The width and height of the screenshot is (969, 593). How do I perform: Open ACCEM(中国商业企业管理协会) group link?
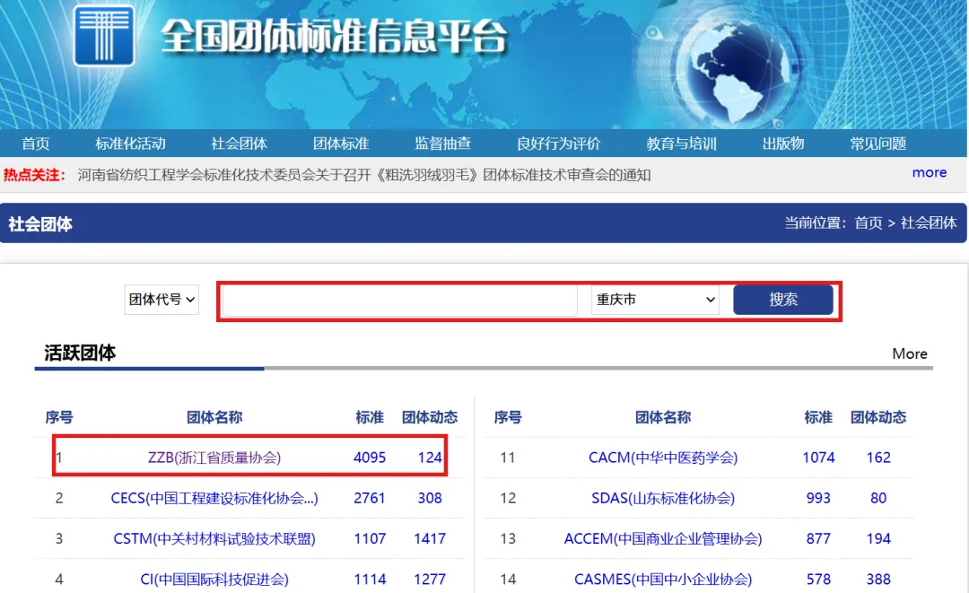(663, 538)
